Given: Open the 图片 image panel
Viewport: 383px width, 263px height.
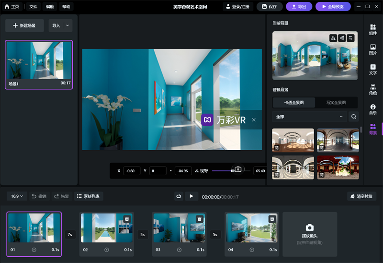Looking at the screenshot, I should pos(372,49).
